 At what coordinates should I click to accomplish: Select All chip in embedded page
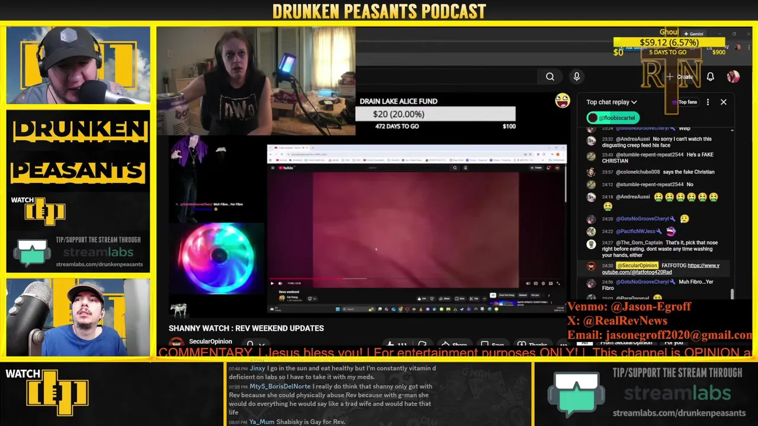pos(493,295)
